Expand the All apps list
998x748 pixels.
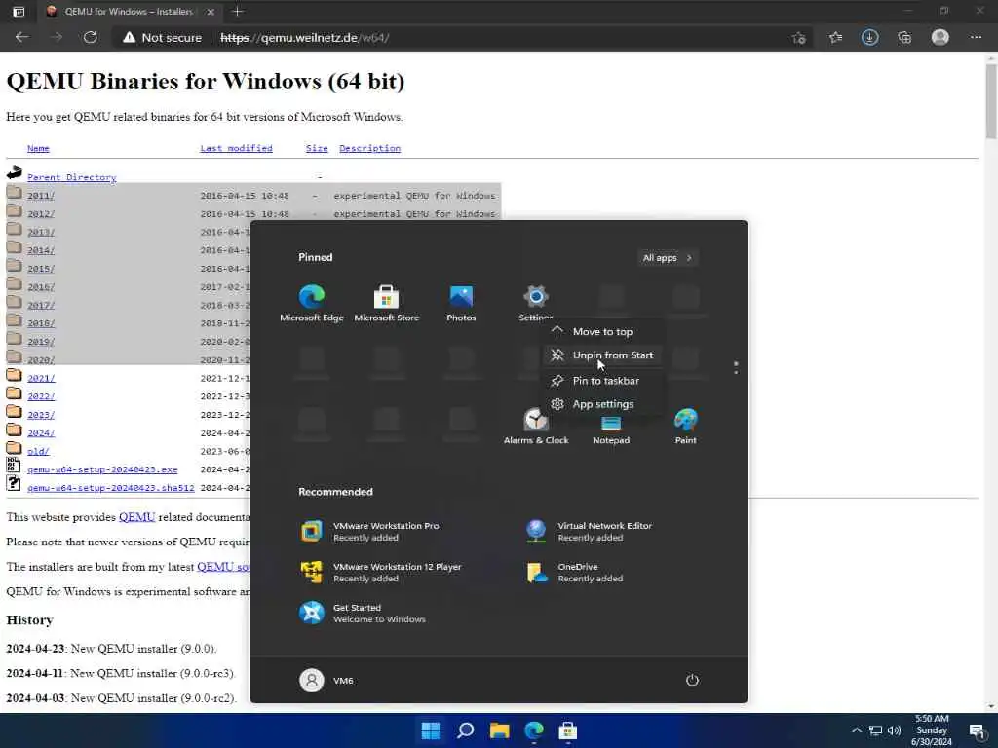point(667,257)
